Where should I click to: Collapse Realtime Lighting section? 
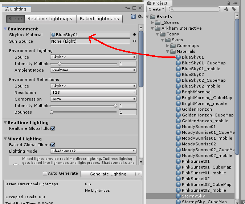click(x=5, y=123)
